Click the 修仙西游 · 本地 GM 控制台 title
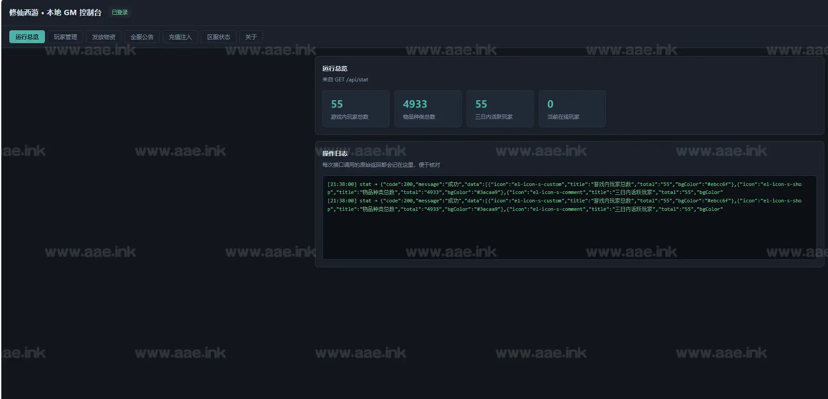This screenshot has height=399, width=828. tap(55, 12)
